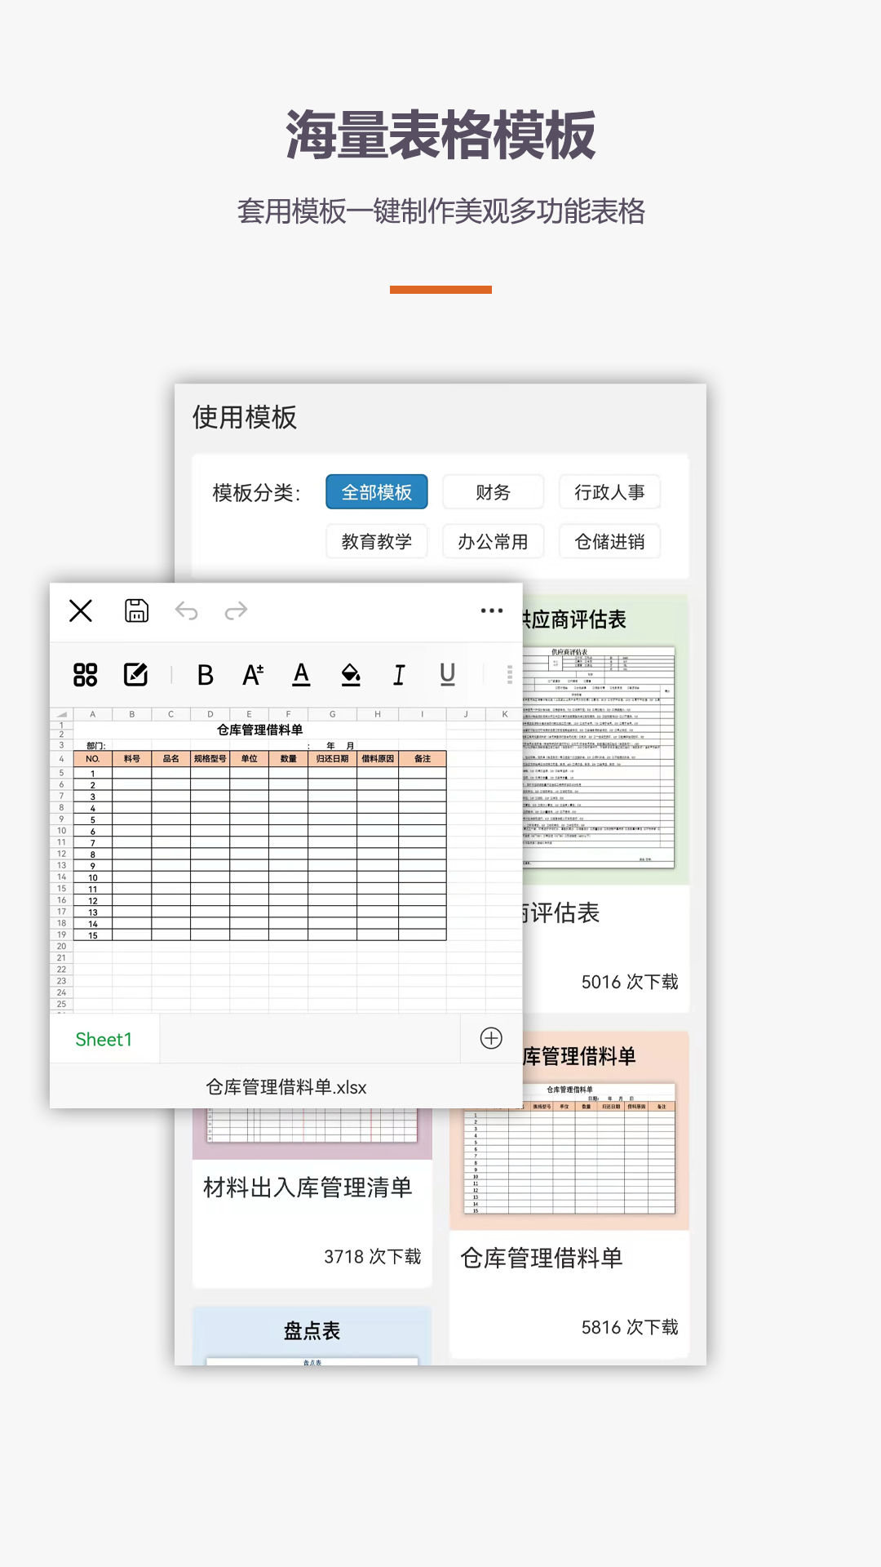The height and width of the screenshot is (1567, 881).
Task: Redo the last action
Action: (236, 610)
